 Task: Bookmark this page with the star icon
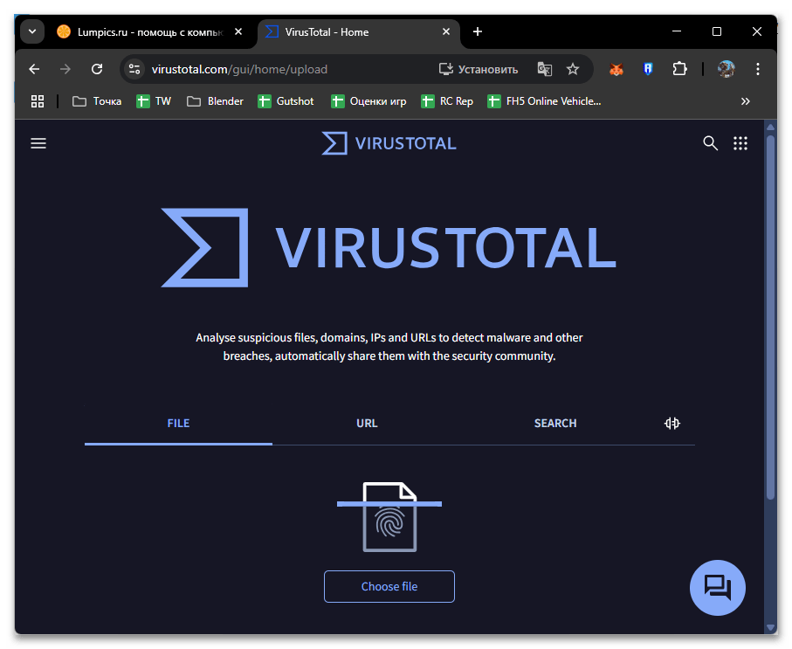pos(573,69)
